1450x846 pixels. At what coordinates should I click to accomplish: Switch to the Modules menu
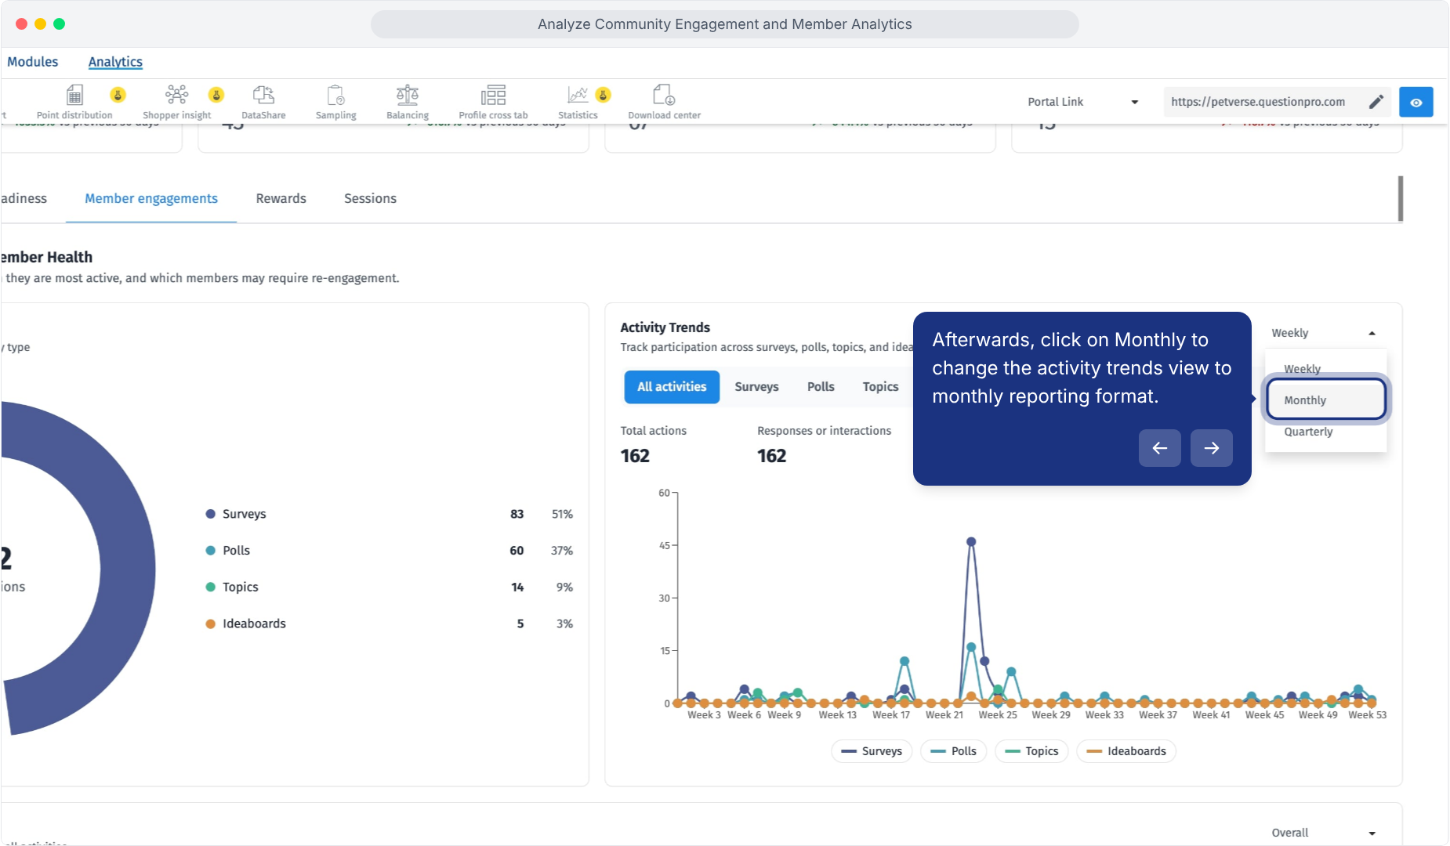pyautogui.click(x=33, y=62)
